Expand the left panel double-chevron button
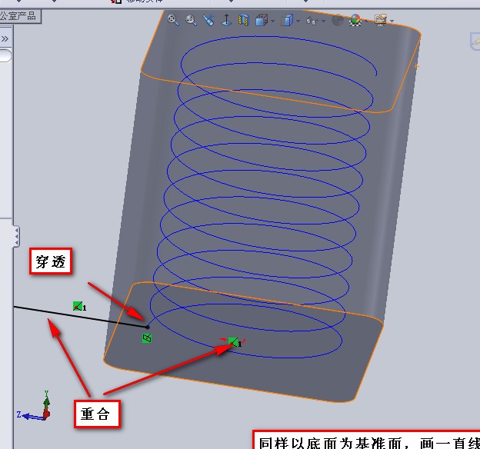This screenshot has height=449, width=480. coord(5,39)
